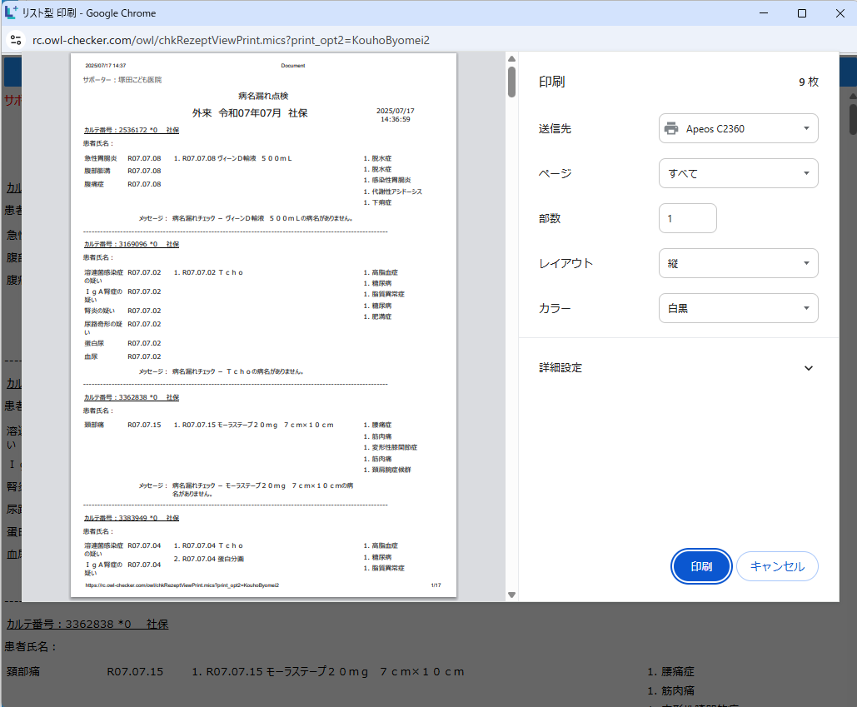
Task: Click the chevron icon next to 詳細設定
Action: 807,368
